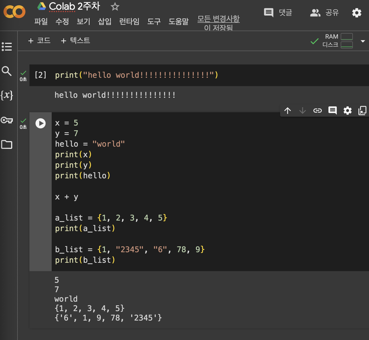Click the output line {1, 2, 3, 4, 5}
This screenshot has height=340, width=369.
click(x=89, y=308)
